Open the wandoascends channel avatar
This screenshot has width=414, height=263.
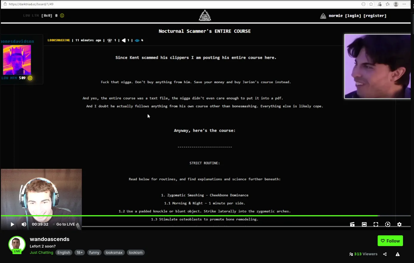(17, 245)
